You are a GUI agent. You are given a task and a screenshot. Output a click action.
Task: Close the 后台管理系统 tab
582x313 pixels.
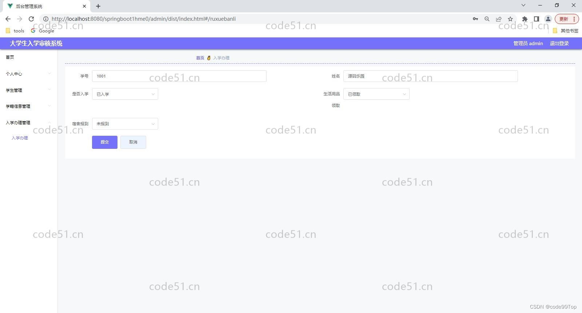click(84, 6)
